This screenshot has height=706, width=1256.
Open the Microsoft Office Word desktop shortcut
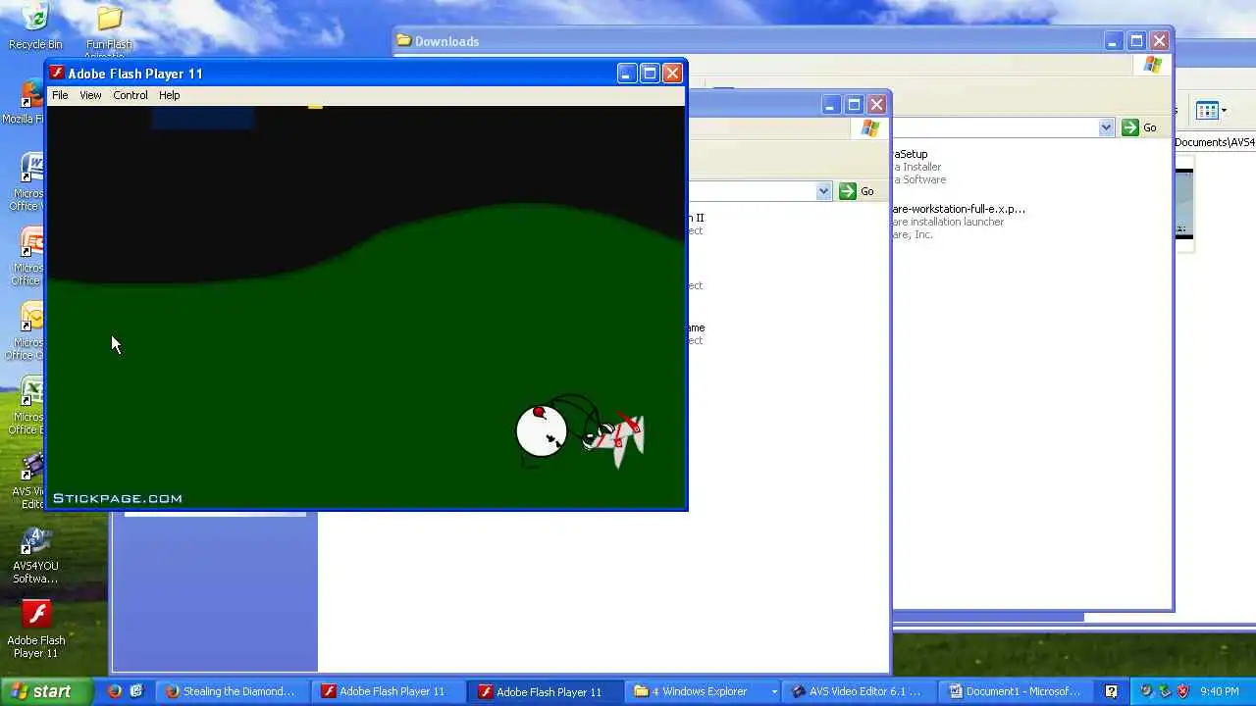pyautogui.click(x=29, y=182)
